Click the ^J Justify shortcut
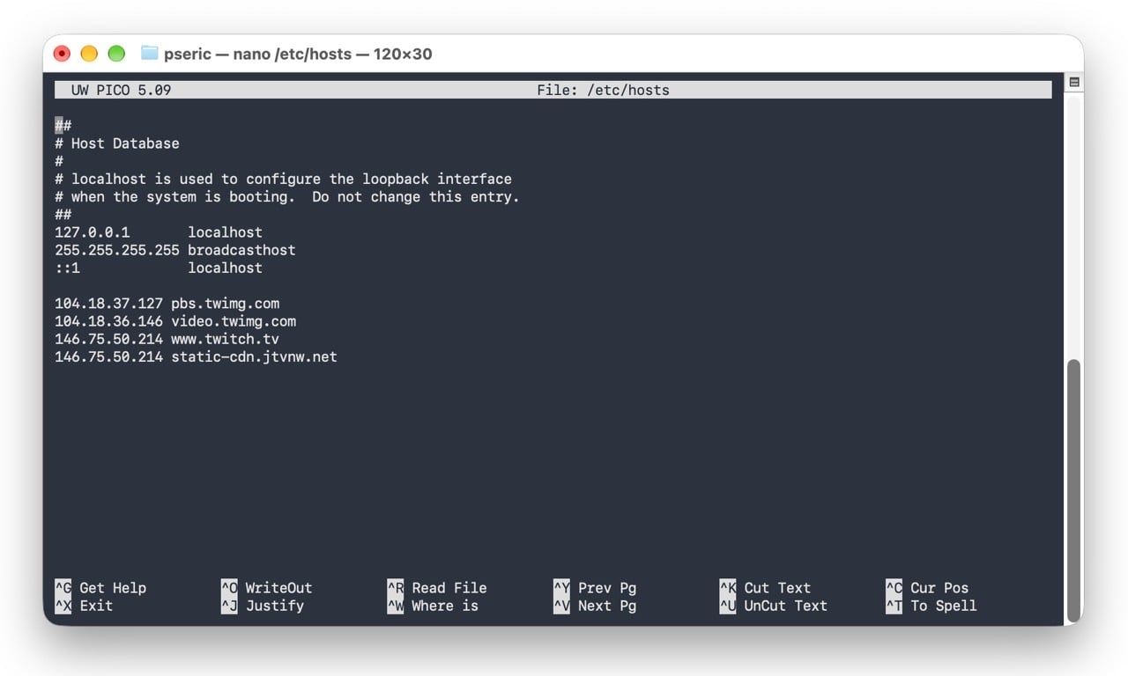This screenshot has height=676, width=1128. pos(263,606)
